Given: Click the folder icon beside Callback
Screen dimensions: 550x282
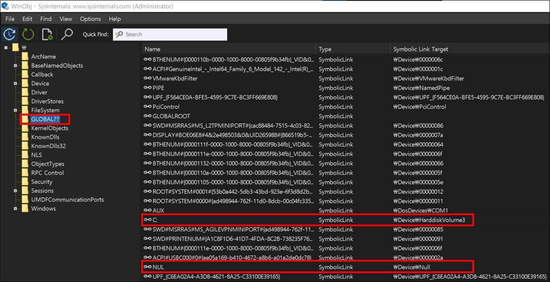Looking at the screenshot, I should [x=24, y=74].
